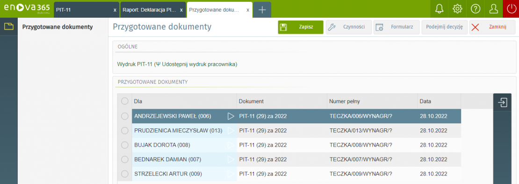Select the BEDNAREK DAMIAN row checkbox

tap(125, 159)
